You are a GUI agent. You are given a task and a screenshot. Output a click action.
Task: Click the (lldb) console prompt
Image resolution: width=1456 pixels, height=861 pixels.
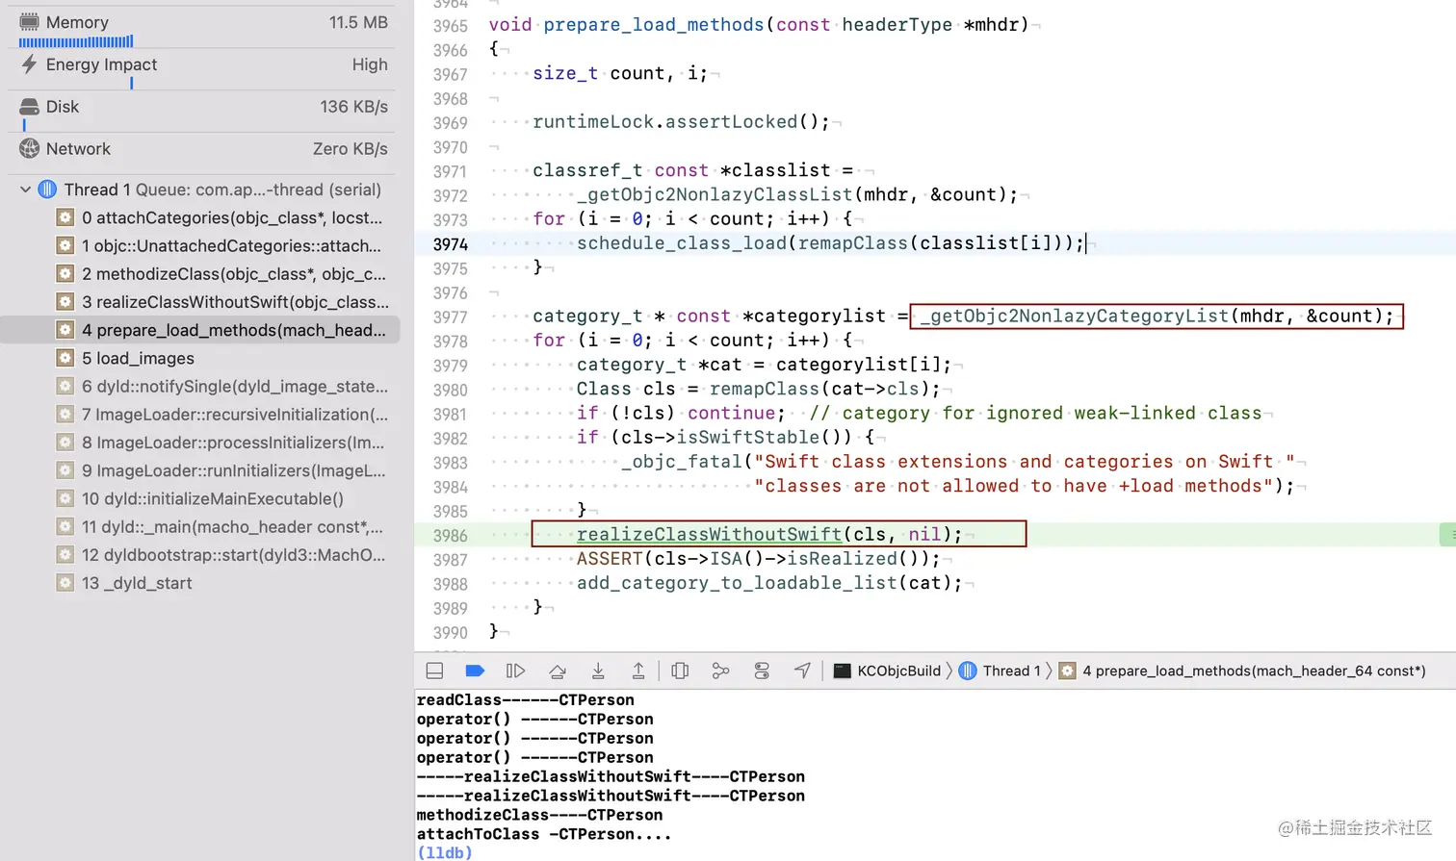(x=444, y=852)
